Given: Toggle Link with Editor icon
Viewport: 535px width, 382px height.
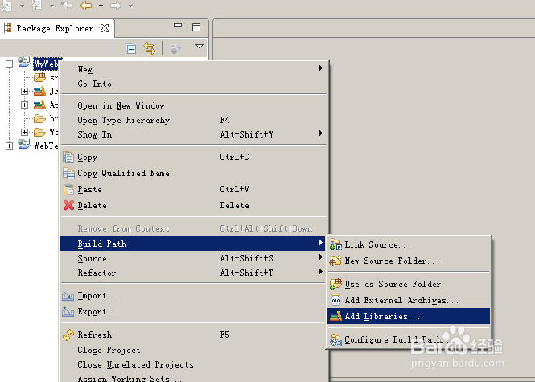Looking at the screenshot, I should pyautogui.click(x=150, y=48).
